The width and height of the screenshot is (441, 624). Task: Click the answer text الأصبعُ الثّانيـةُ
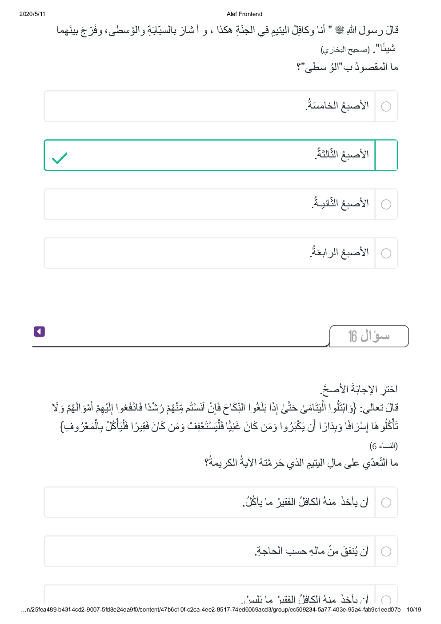(x=340, y=204)
